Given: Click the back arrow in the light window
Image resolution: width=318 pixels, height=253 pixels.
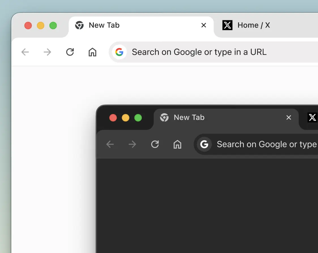Looking at the screenshot, I should click(x=25, y=52).
